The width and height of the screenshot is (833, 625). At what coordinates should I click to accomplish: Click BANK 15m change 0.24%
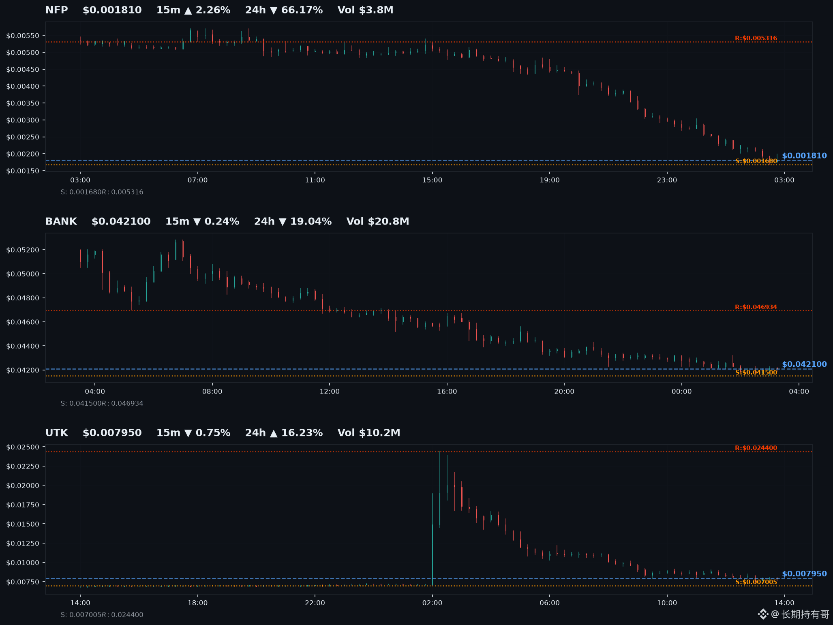[202, 221]
